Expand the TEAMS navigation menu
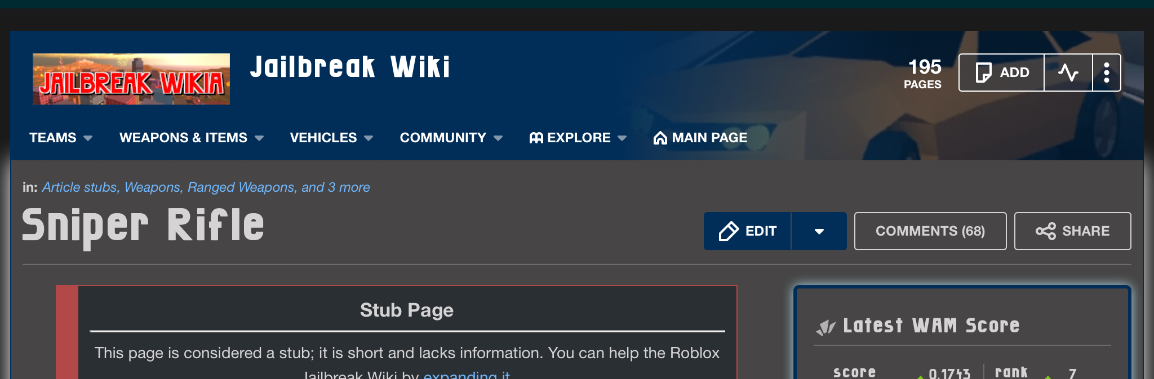Image resolution: width=1154 pixels, height=379 pixels. point(61,138)
